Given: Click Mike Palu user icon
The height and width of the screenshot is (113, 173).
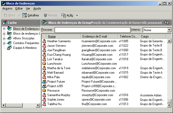Looking at the screenshot, I should (x=44, y=77).
